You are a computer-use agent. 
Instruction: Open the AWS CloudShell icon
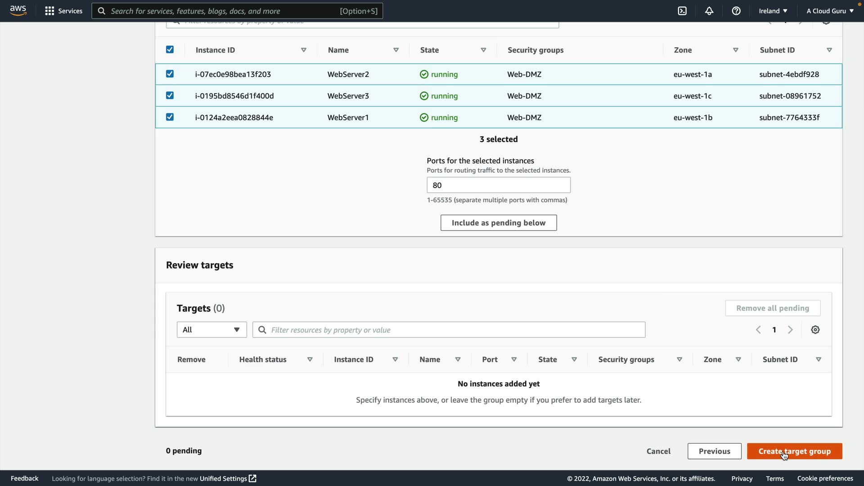682,11
